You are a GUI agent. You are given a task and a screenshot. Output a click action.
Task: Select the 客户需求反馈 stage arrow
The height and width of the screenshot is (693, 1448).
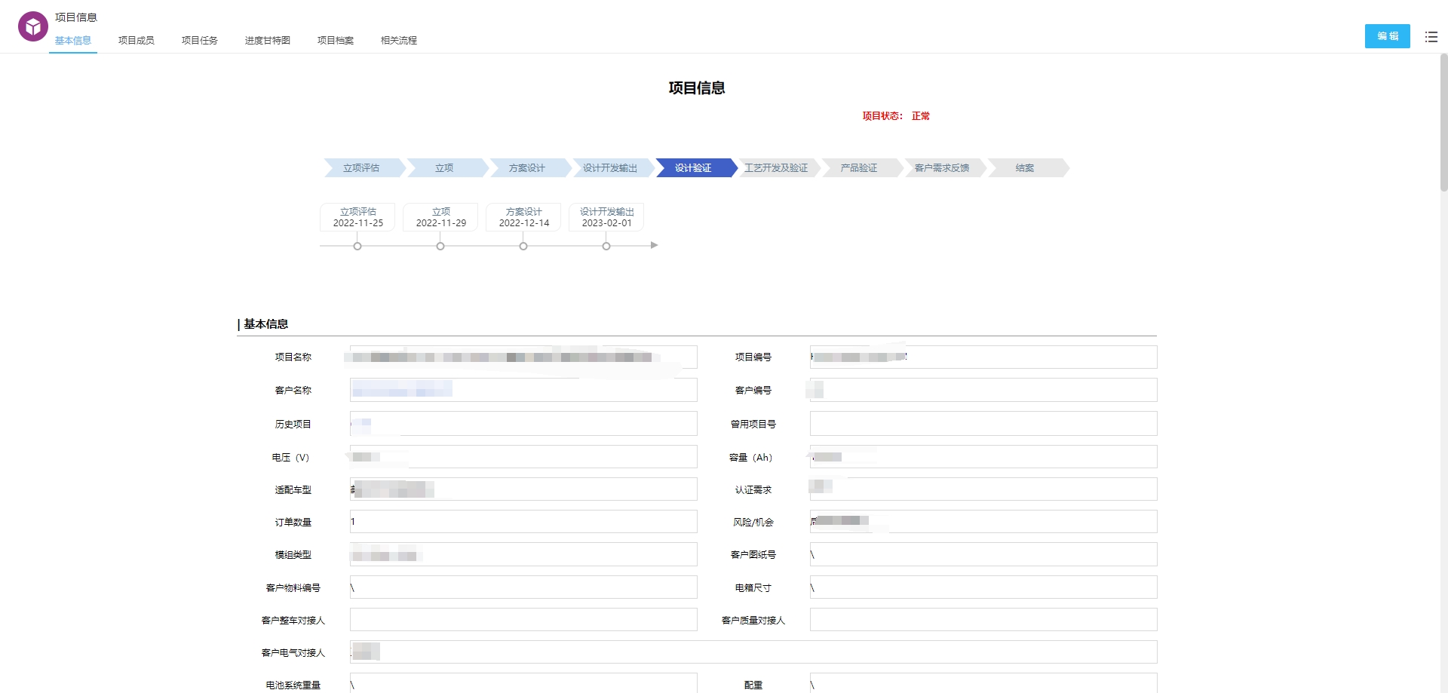[944, 167]
